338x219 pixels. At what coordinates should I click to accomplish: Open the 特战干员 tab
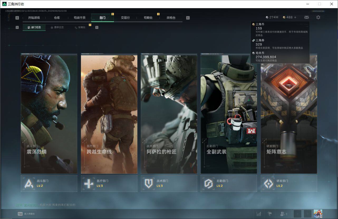[80, 18]
